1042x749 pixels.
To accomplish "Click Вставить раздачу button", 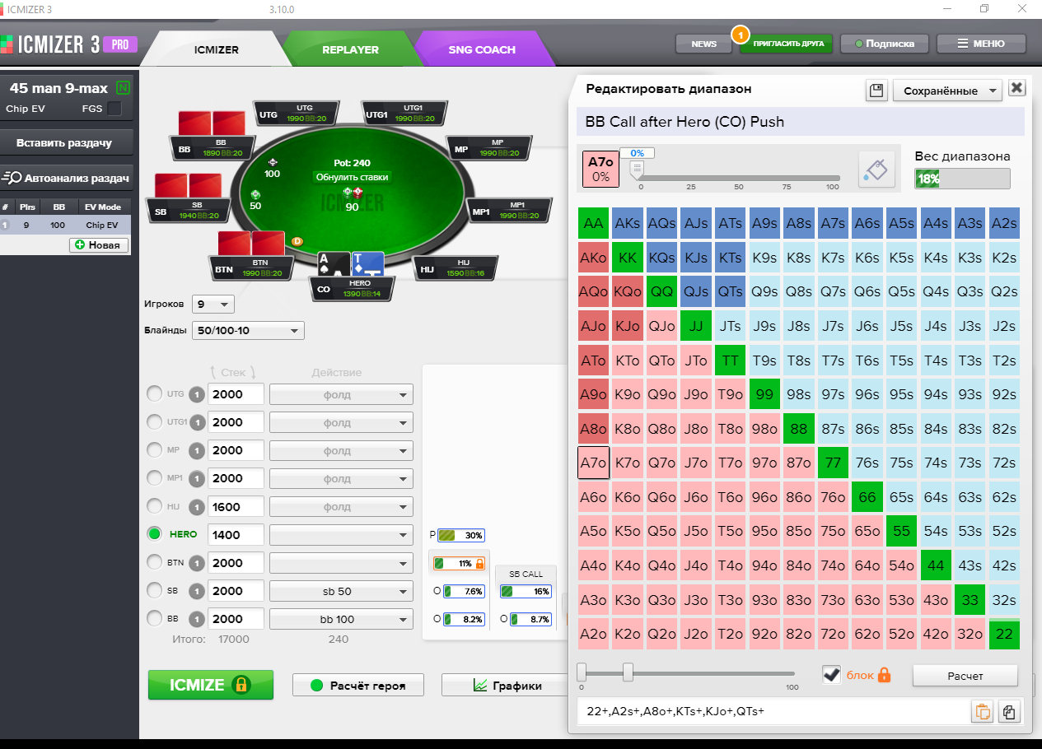I will coord(67,142).
